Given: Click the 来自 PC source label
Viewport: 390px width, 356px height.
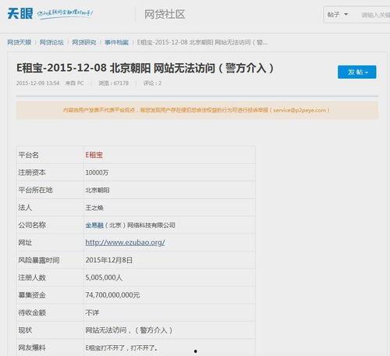Looking at the screenshot, I should pos(74,84).
